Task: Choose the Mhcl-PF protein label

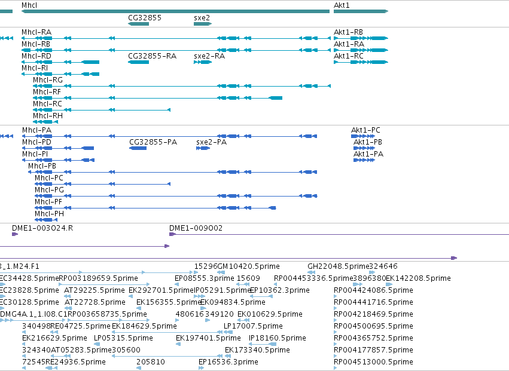Action: (x=48, y=202)
